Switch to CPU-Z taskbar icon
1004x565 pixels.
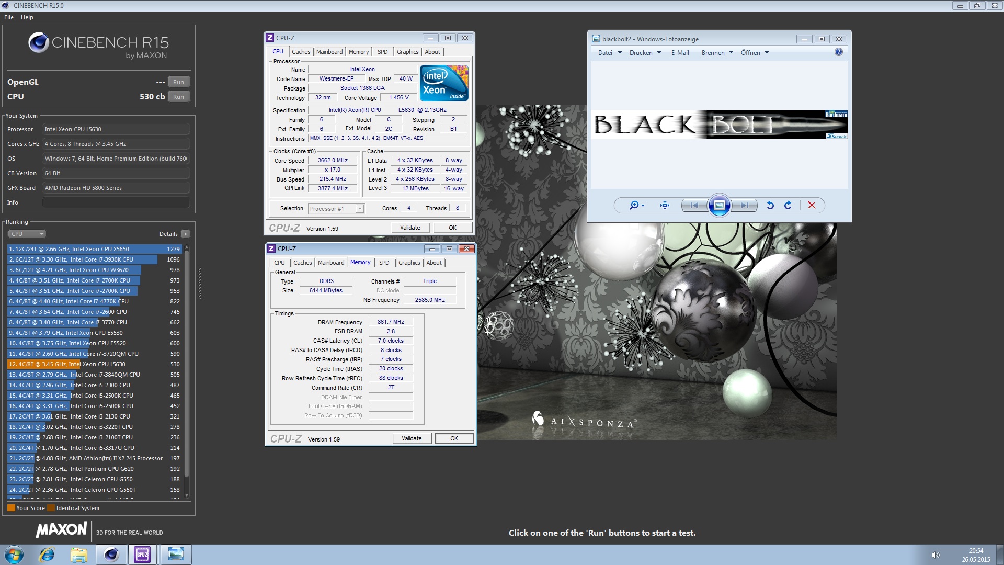click(142, 555)
